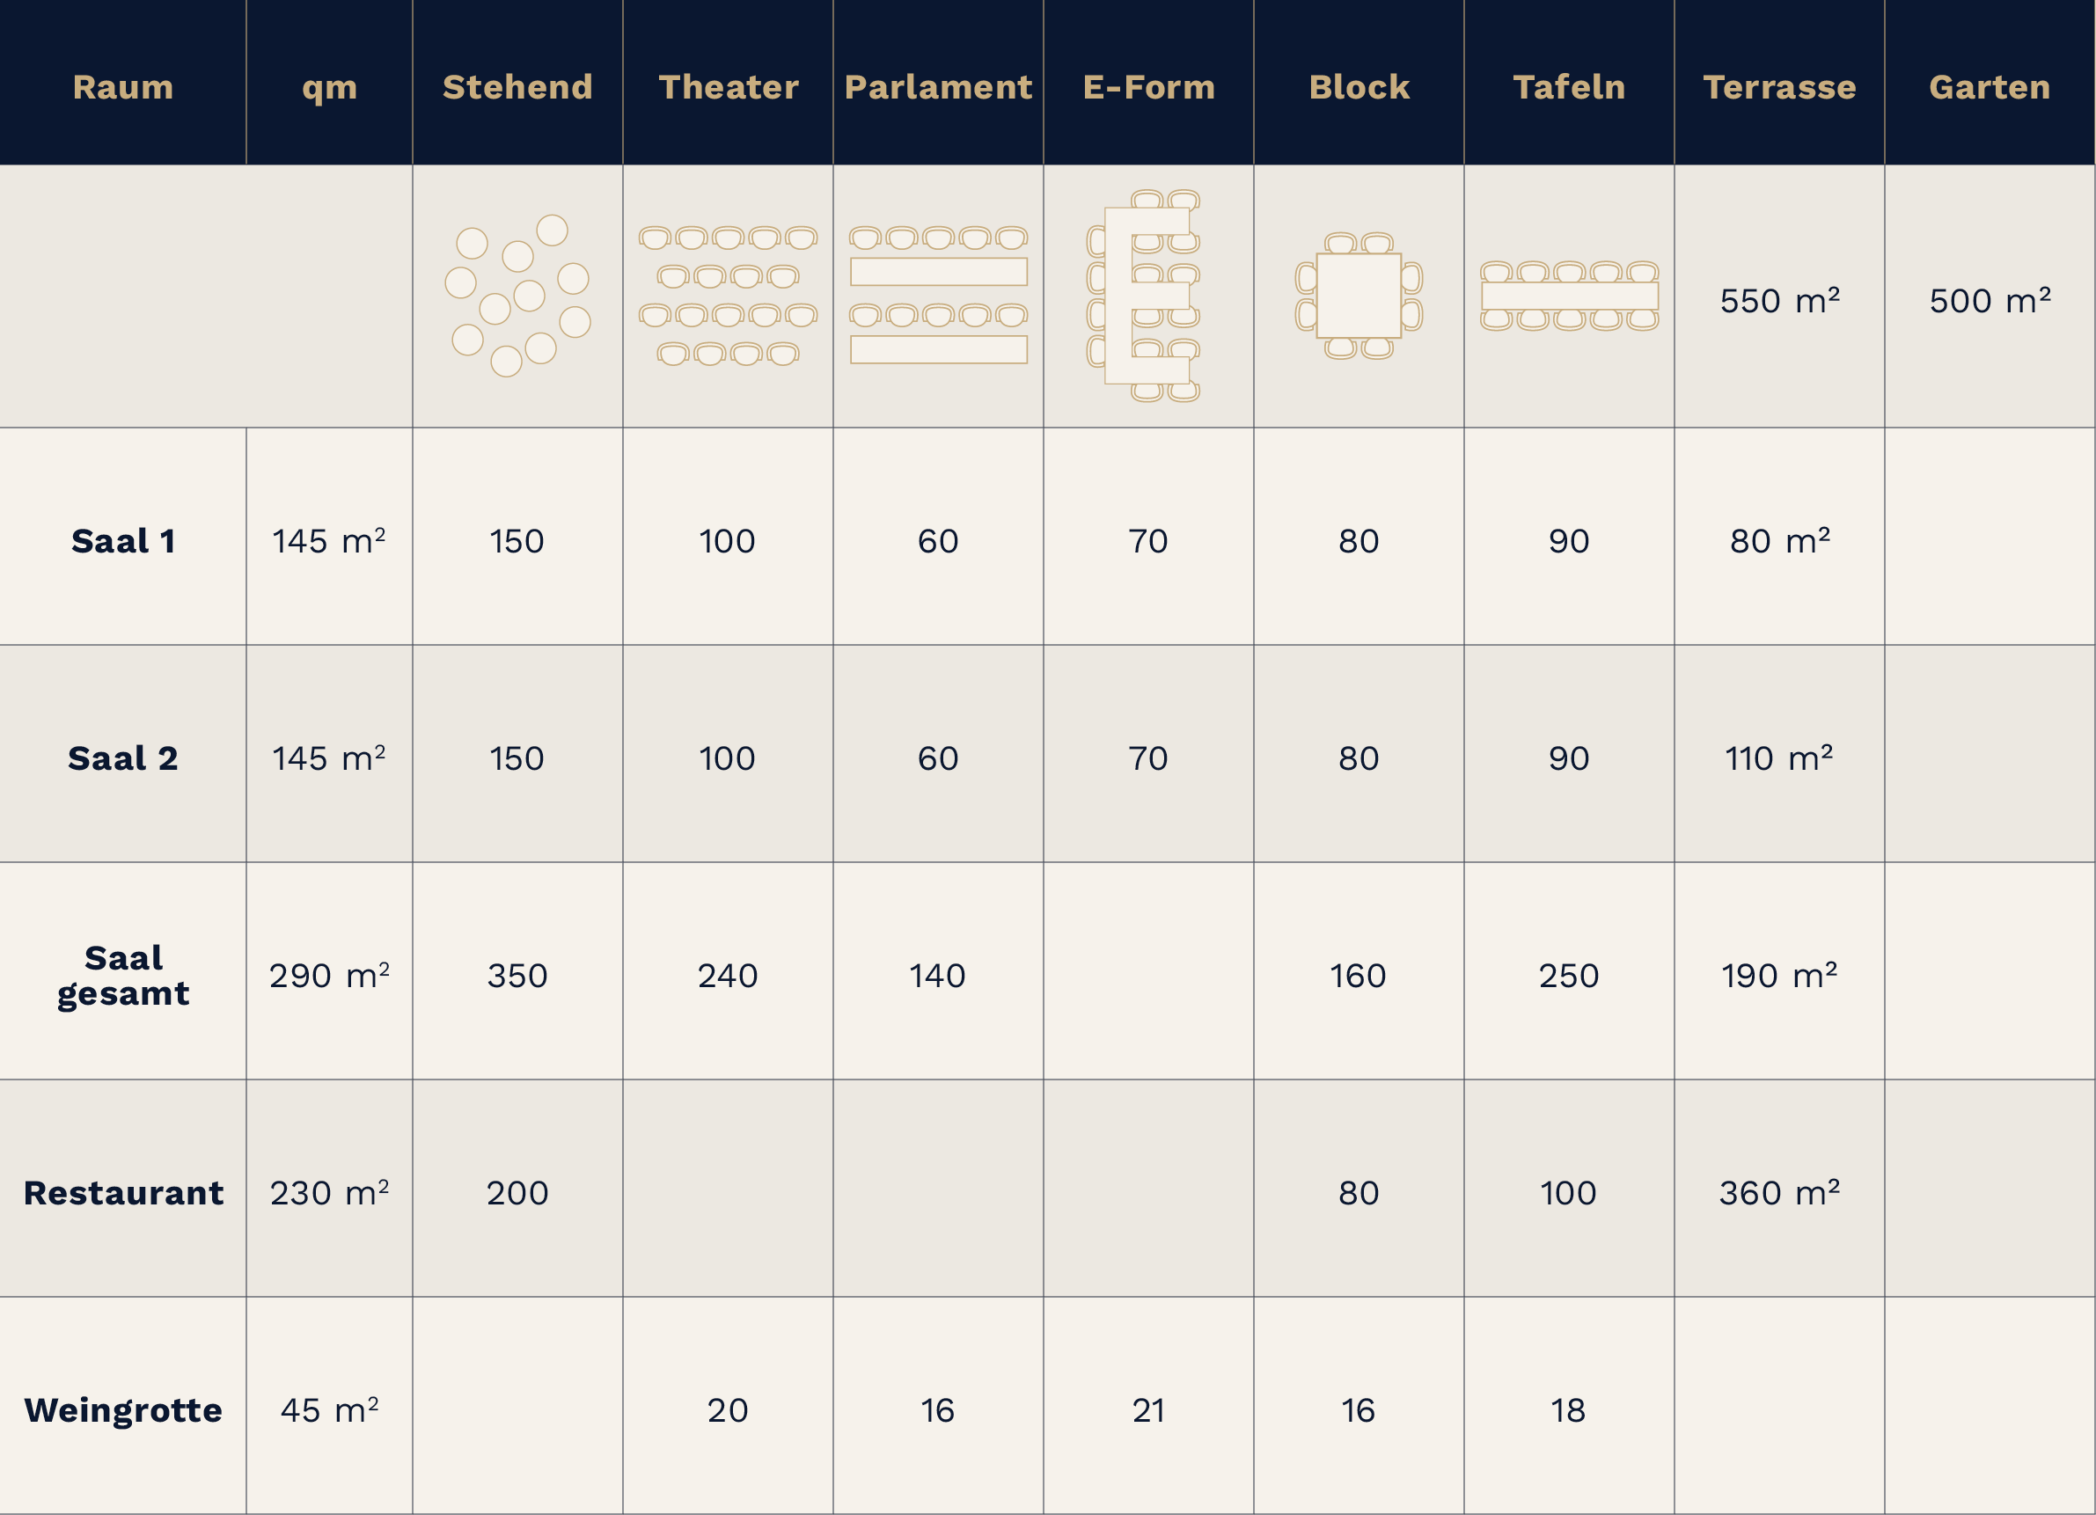
Task: Select the Saal 1 row label
Action: coord(123,540)
